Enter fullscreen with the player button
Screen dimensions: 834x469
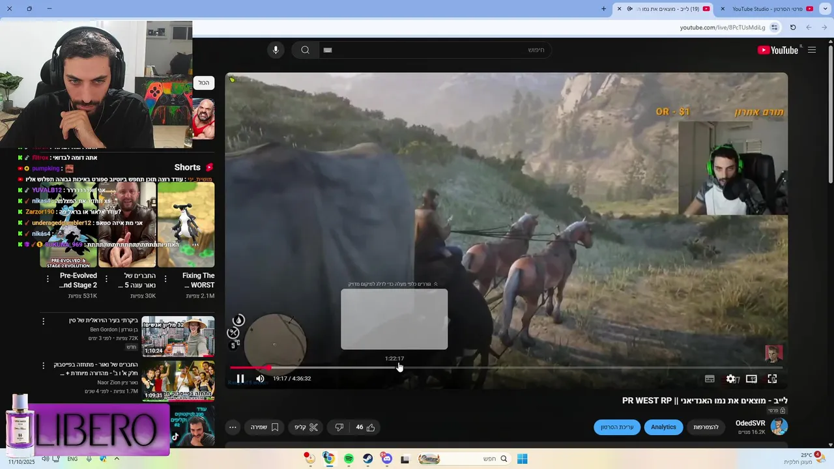(772, 378)
